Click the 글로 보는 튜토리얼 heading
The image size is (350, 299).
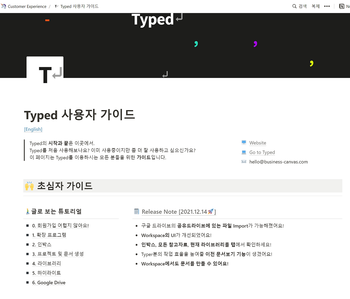[56, 211]
